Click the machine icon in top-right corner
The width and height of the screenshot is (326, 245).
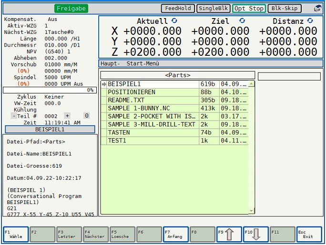point(317,9)
